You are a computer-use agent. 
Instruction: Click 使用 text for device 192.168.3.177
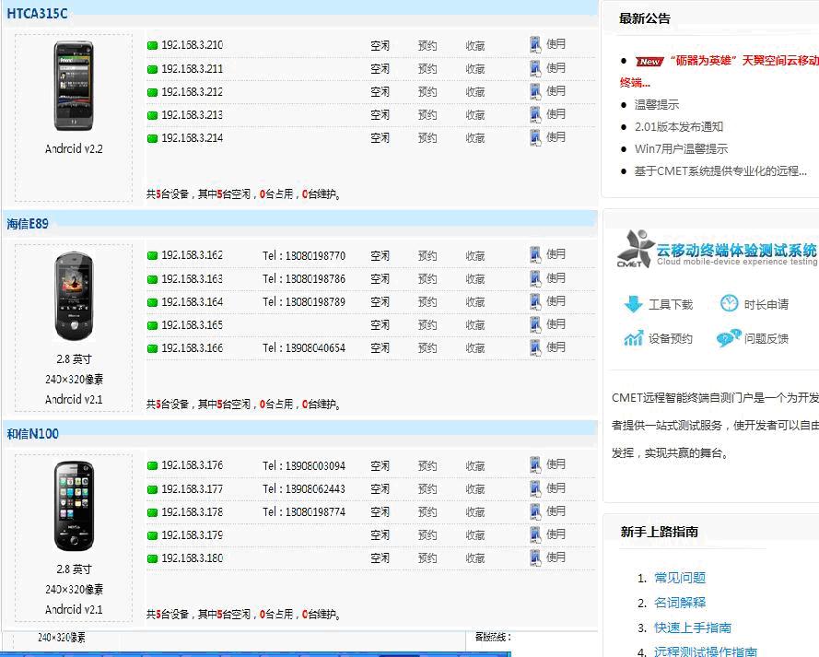point(556,487)
